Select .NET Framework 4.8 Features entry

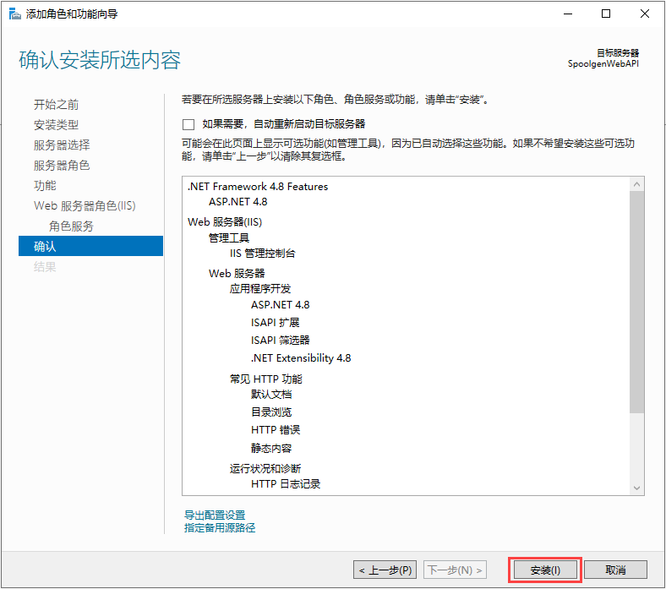257,187
